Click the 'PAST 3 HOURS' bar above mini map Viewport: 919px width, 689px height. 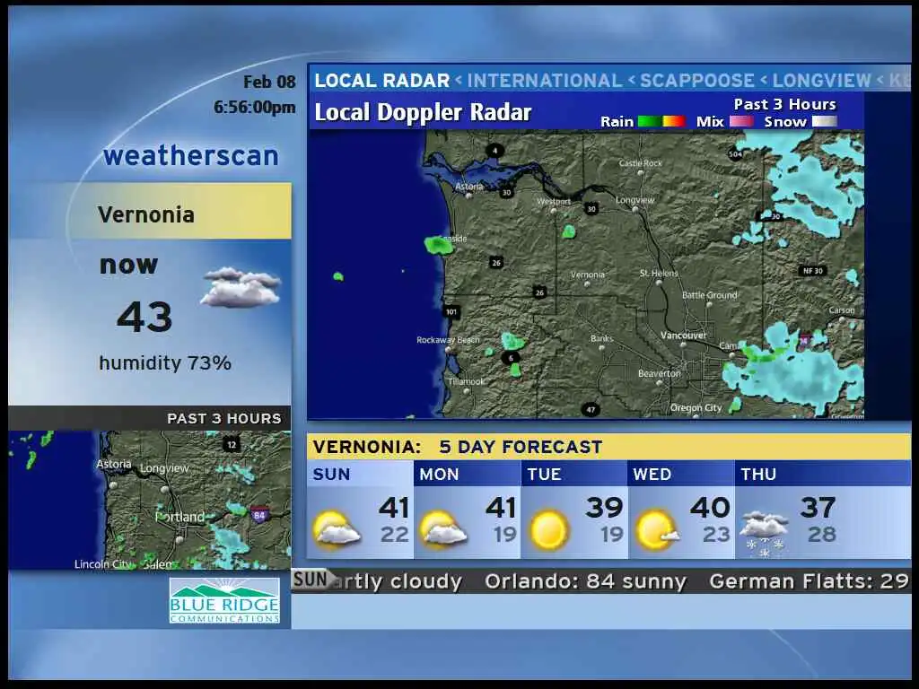click(x=150, y=418)
